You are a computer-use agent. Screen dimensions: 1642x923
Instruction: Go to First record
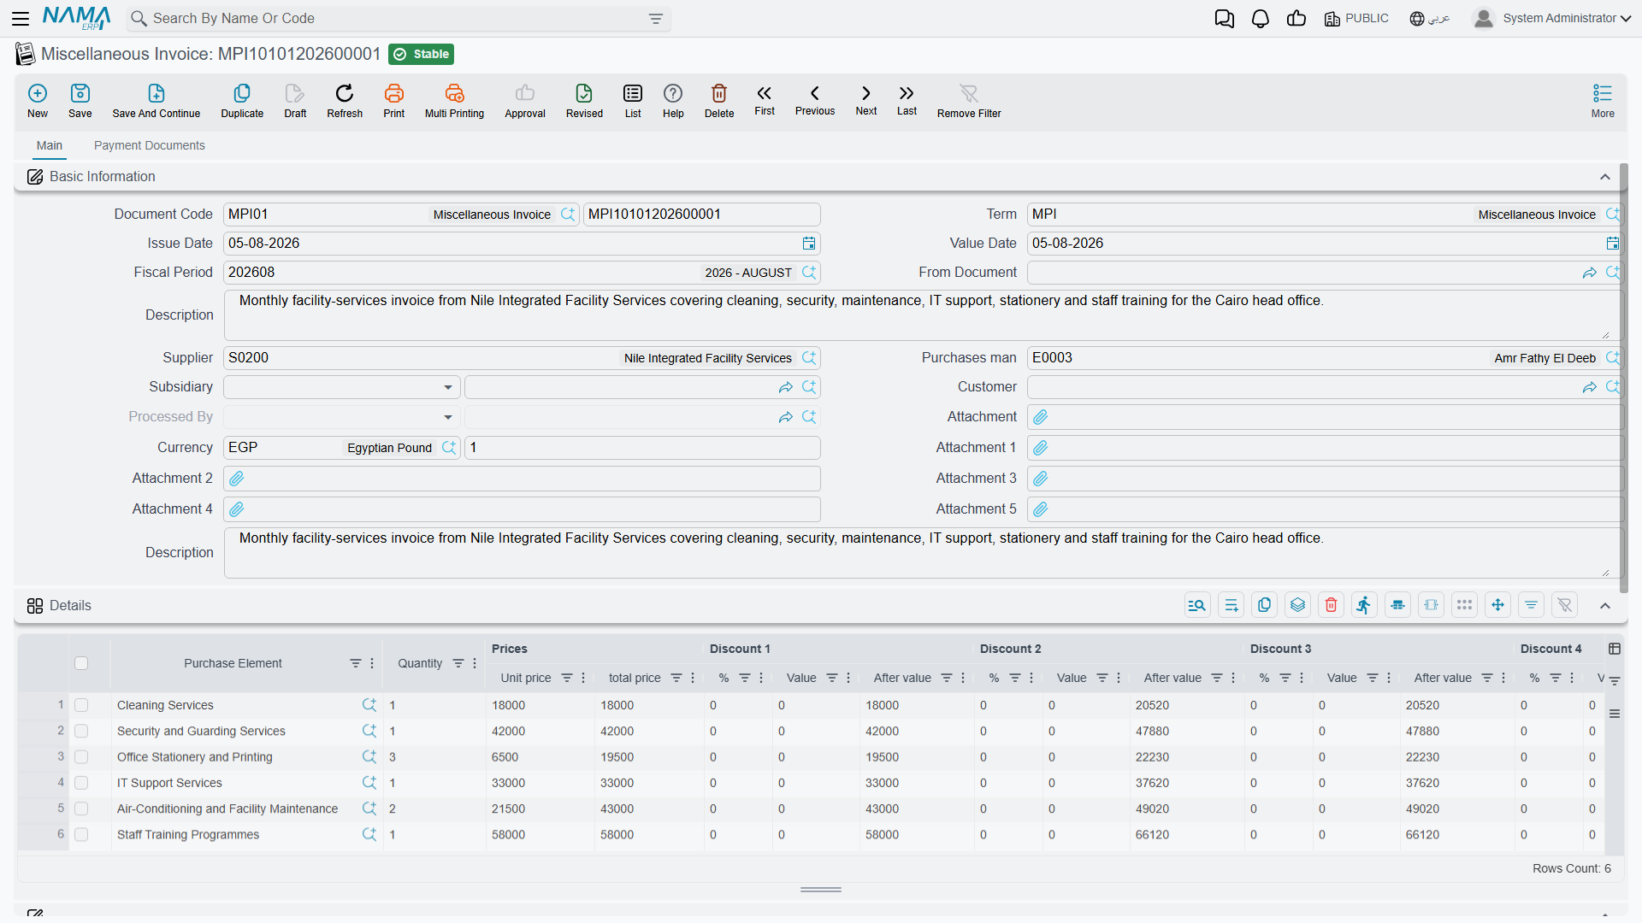pyautogui.click(x=765, y=100)
